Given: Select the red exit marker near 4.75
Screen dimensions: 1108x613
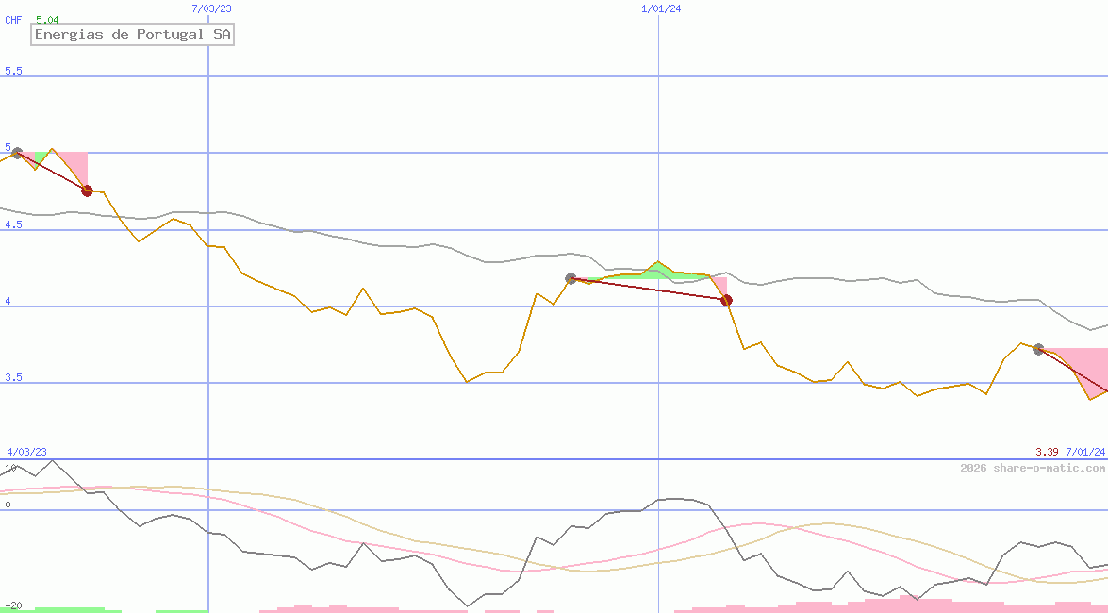Looking at the screenshot, I should tap(87, 191).
